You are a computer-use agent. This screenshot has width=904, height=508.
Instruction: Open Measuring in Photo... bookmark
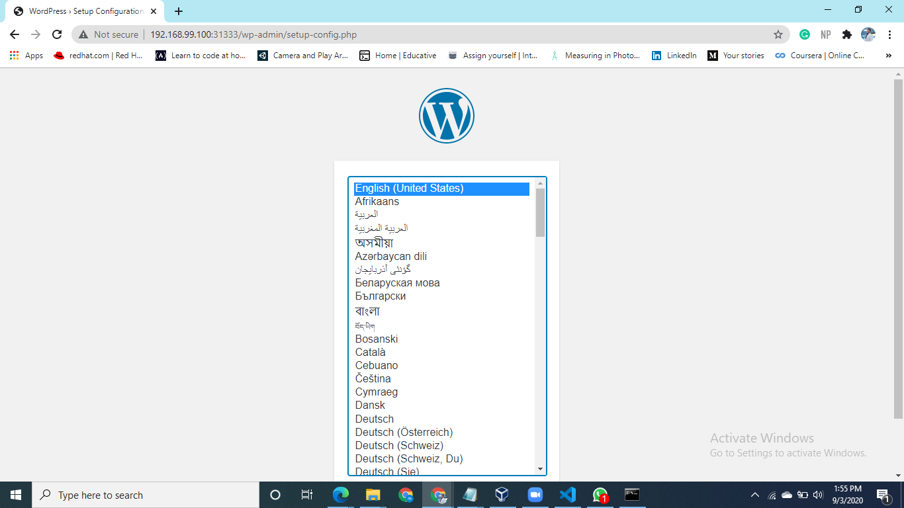click(595, 56)
